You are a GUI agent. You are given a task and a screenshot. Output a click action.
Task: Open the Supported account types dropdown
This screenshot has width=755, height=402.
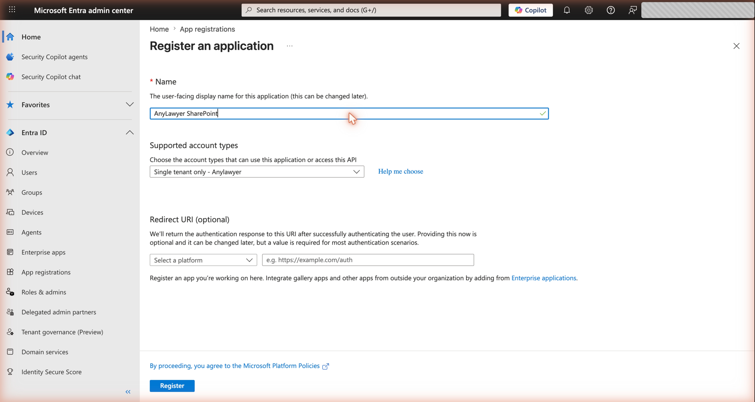tap(257, 172)
